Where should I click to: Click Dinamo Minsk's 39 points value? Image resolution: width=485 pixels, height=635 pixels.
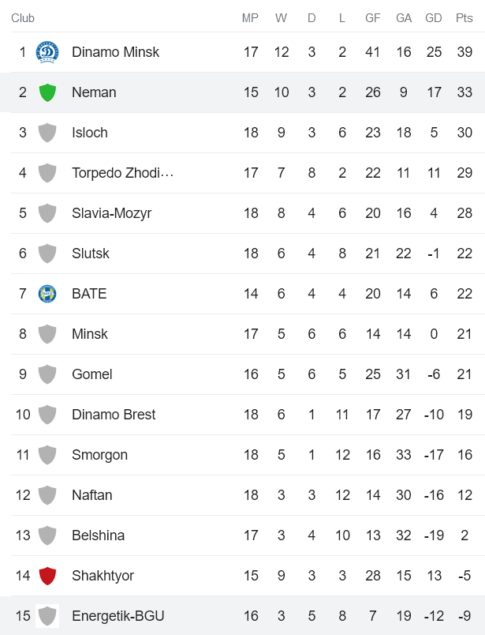(464, 52)
